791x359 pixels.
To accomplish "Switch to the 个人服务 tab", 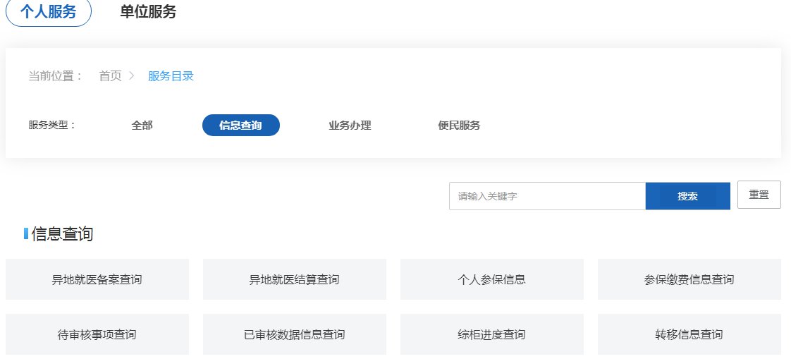I will click(49, 13).
